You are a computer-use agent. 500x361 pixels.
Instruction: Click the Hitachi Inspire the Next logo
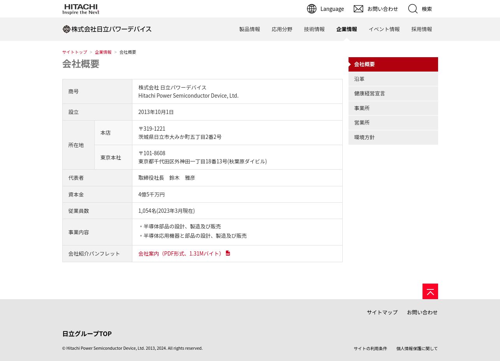81,9
